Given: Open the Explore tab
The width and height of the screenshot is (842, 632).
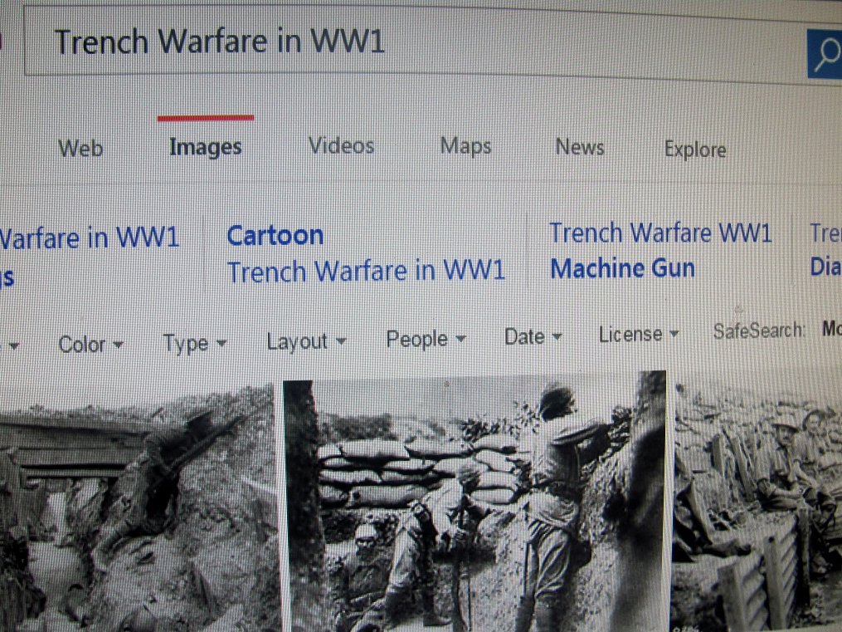Looking at the screenshot, I should tap(695, 149).
